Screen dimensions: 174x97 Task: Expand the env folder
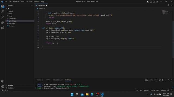10,14
